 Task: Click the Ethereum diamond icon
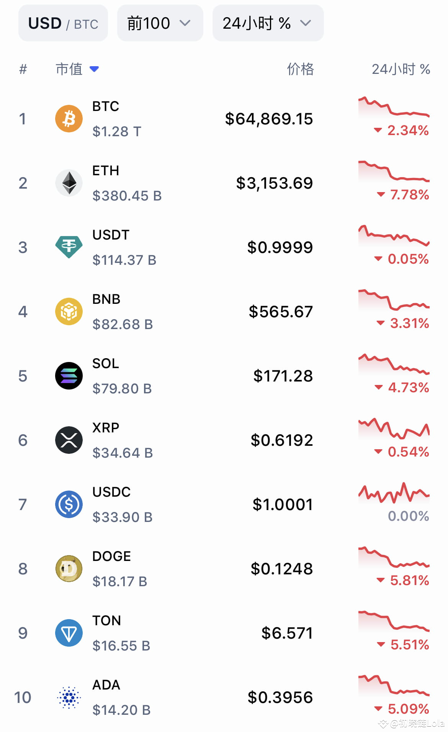[69, 183]
